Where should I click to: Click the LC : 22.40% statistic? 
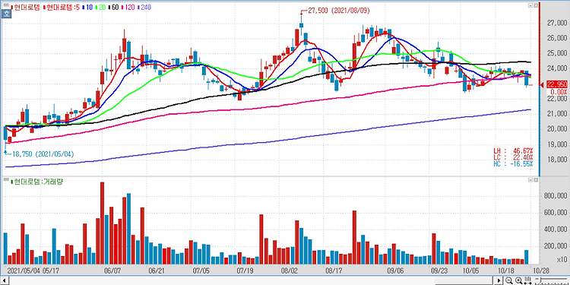pos(513,157)
